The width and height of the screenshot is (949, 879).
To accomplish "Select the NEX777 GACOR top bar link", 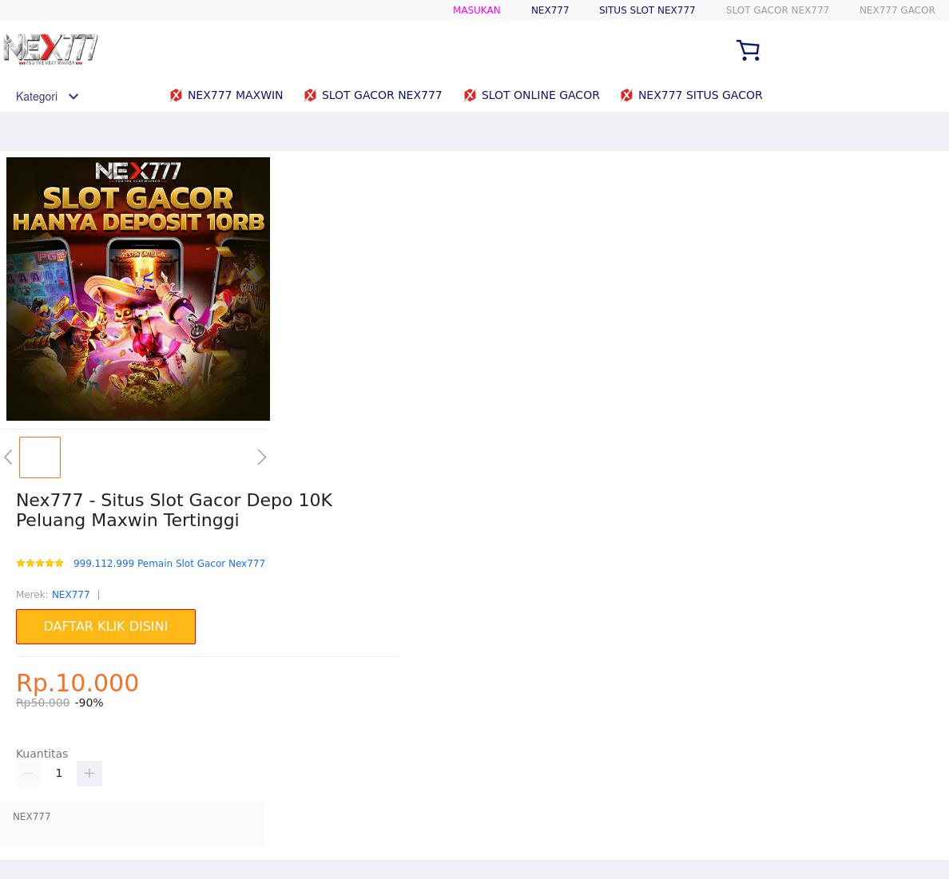I will point(896,10).
